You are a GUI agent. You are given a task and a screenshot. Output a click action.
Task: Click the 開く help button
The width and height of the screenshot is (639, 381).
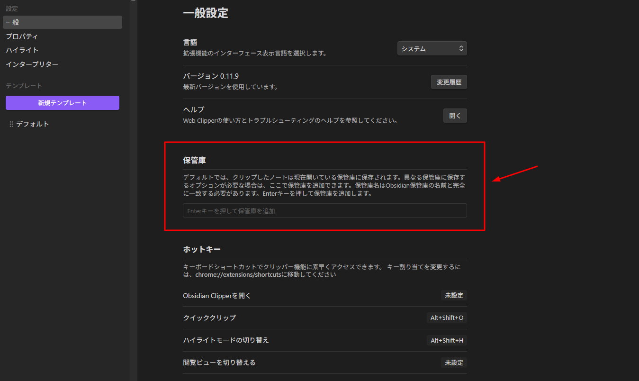pos(455,116)
